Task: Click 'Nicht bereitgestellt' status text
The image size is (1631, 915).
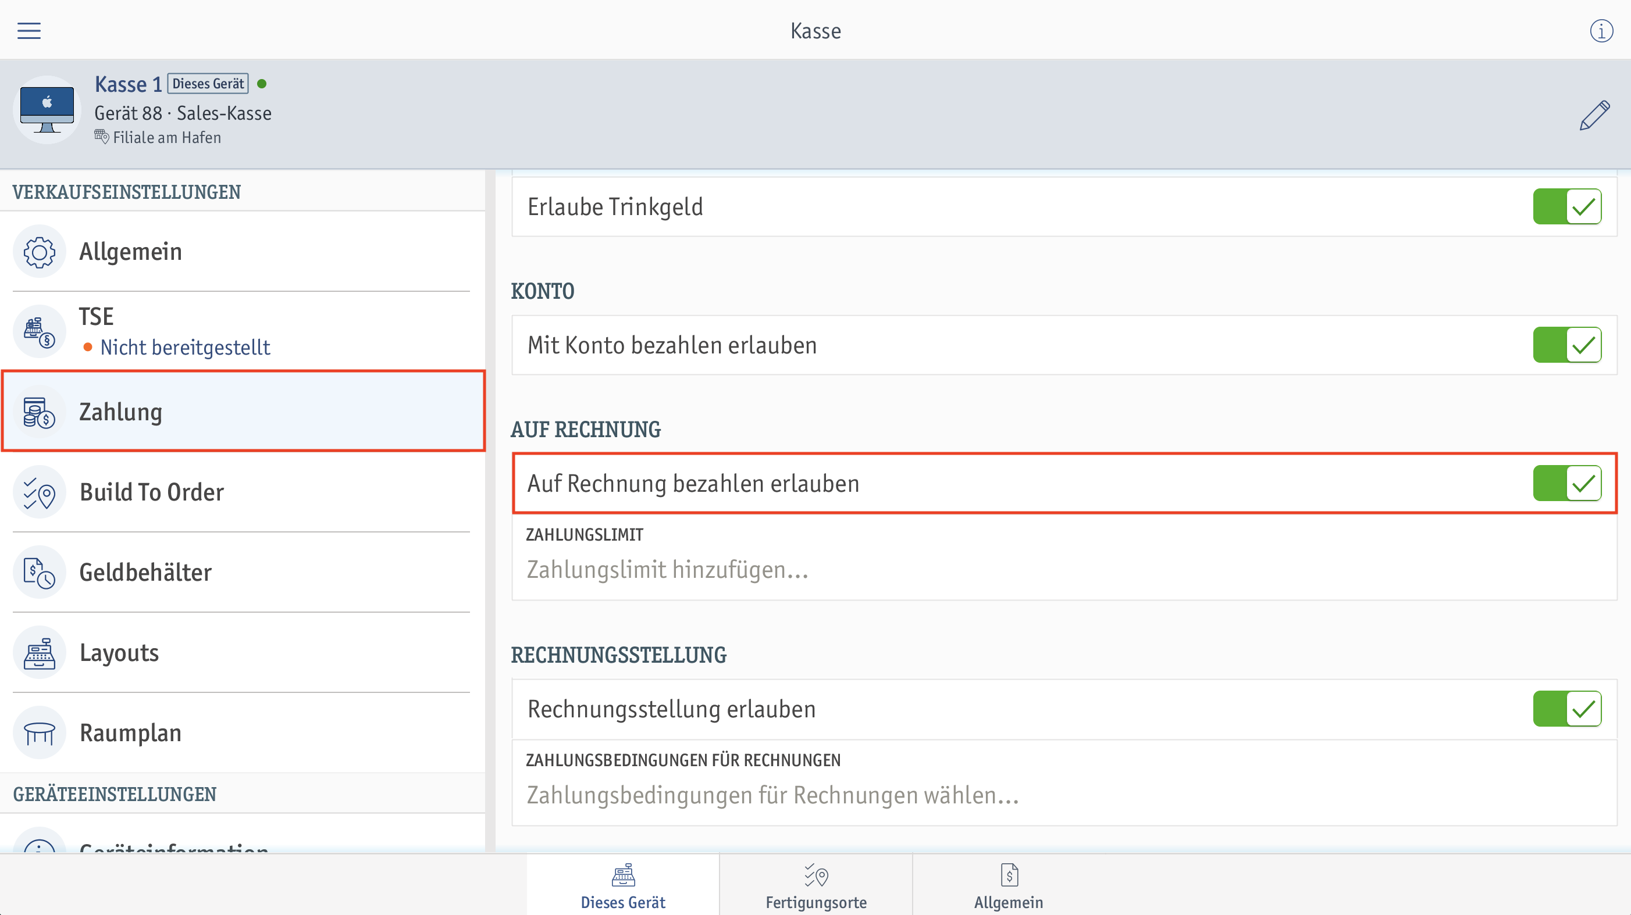Action: [x=185, y=348]
